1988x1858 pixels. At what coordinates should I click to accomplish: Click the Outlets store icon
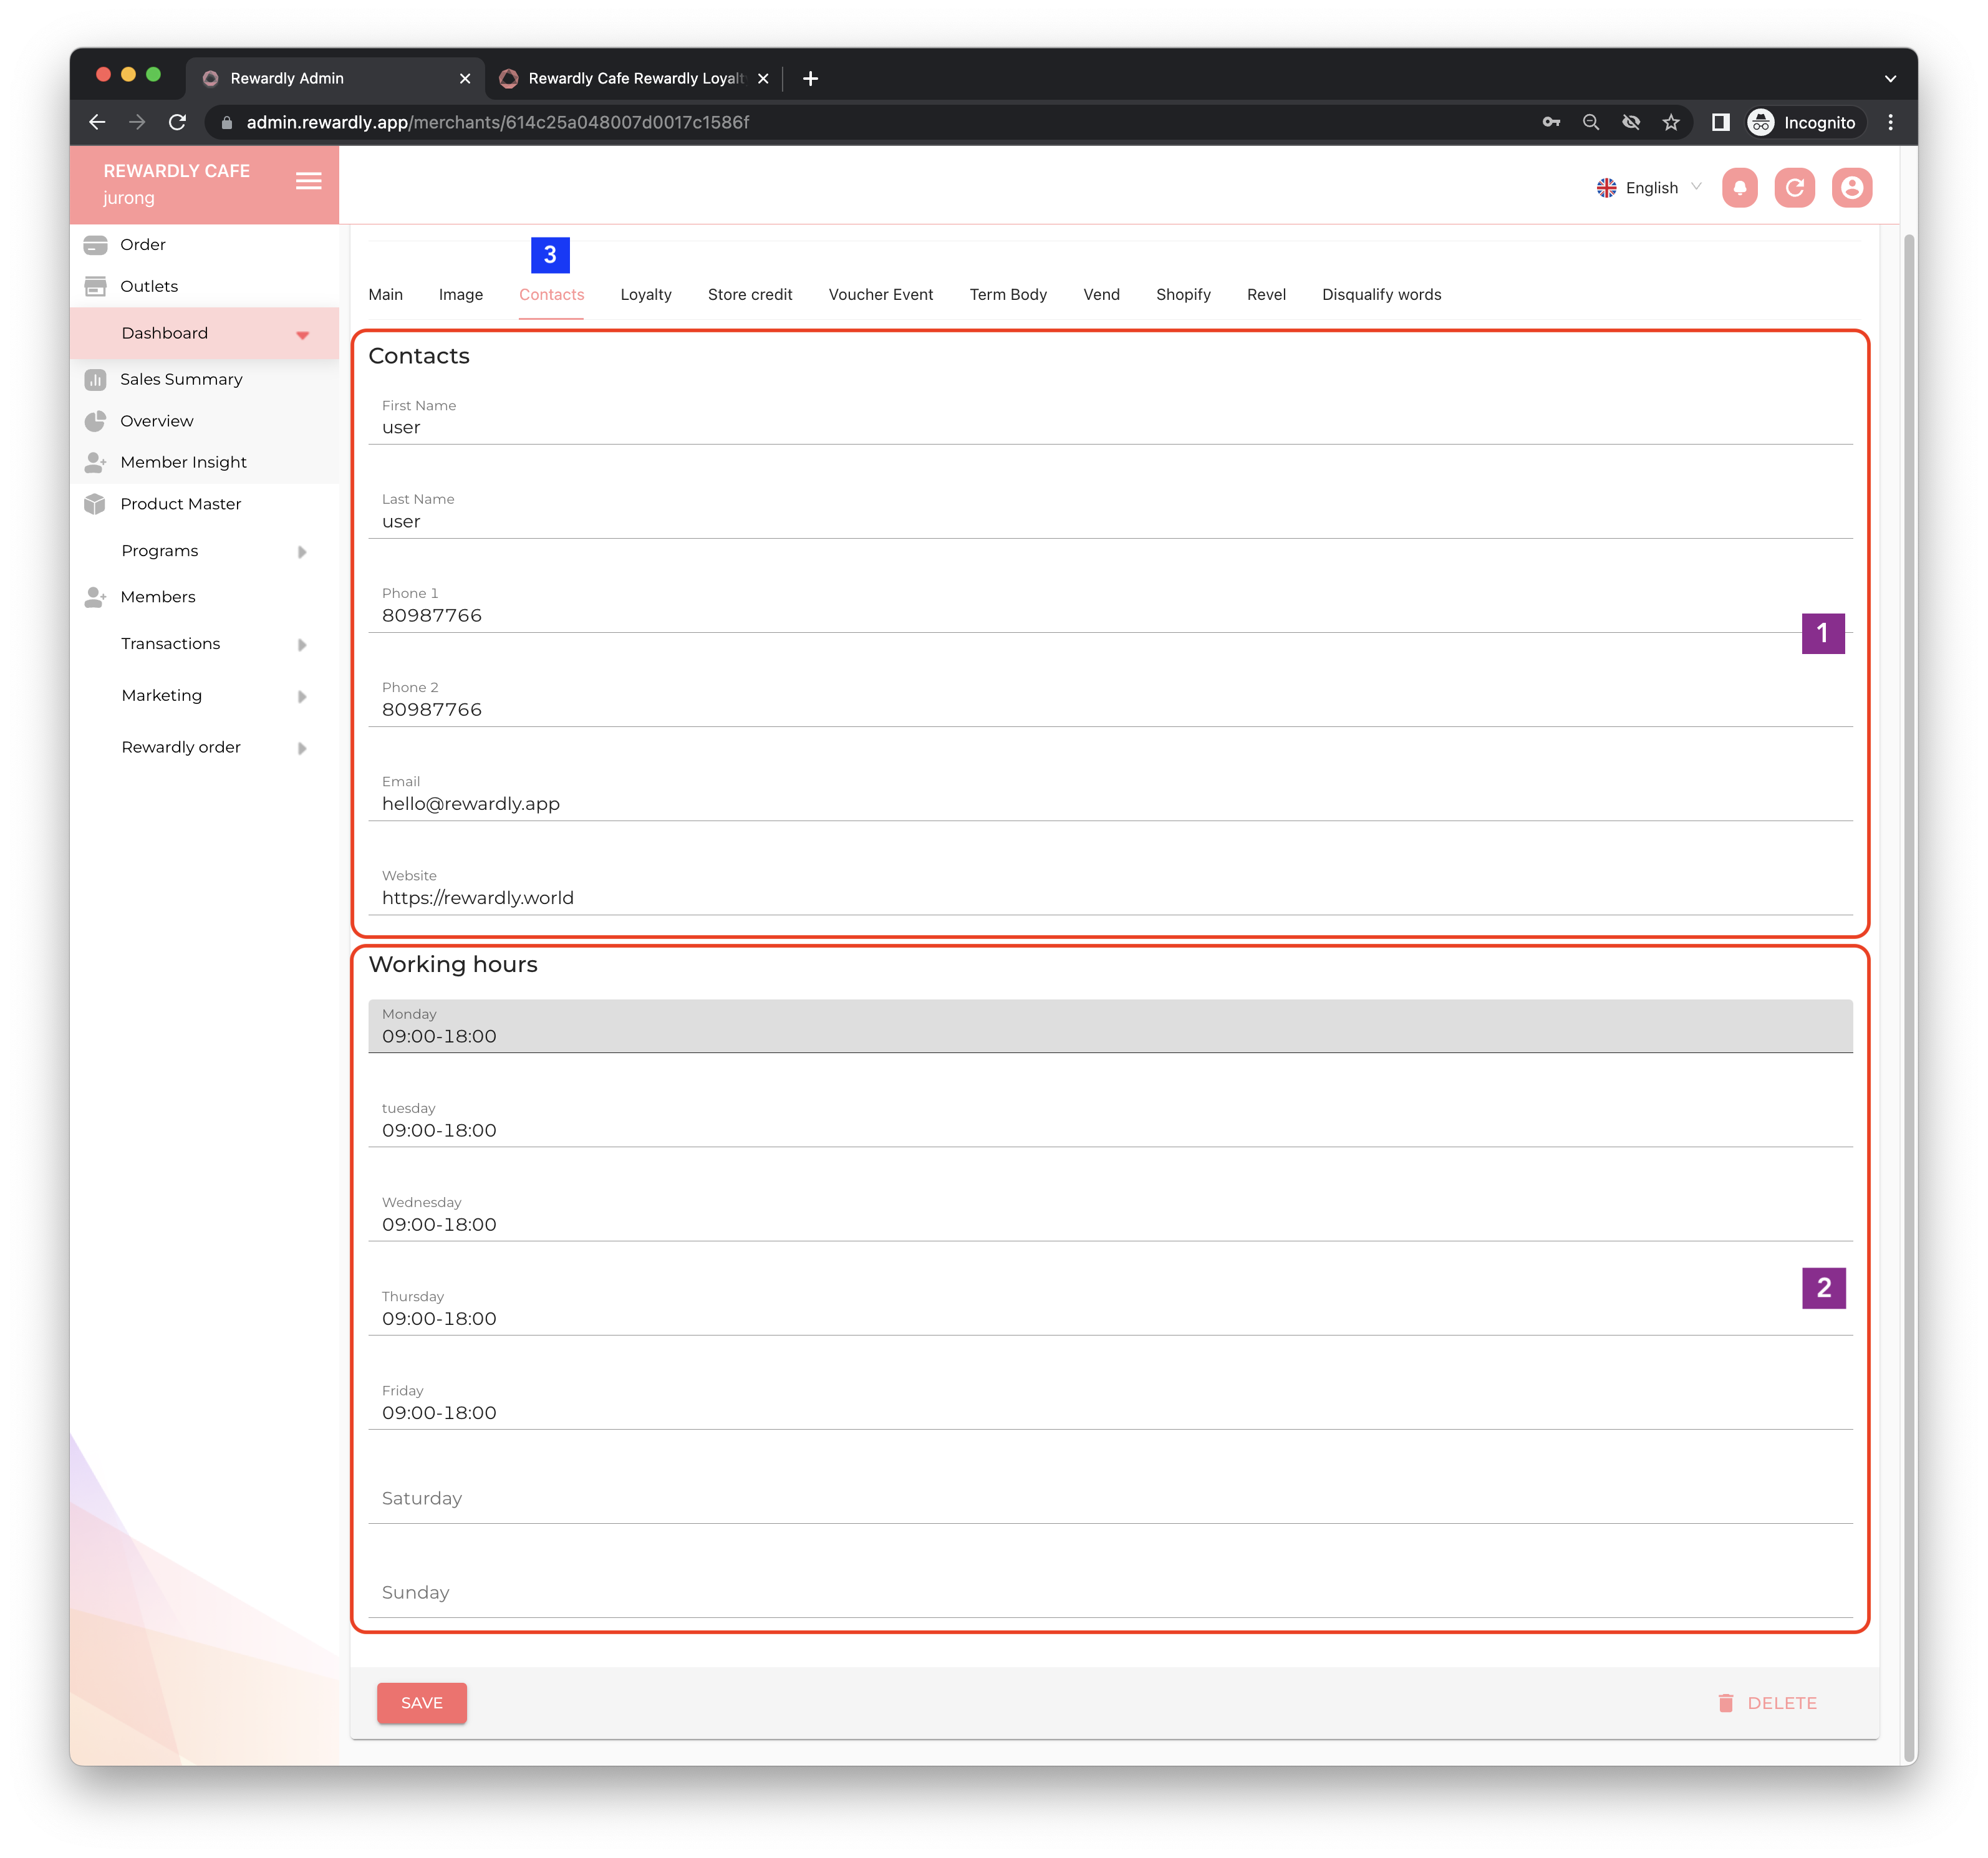tap(95, 287)
